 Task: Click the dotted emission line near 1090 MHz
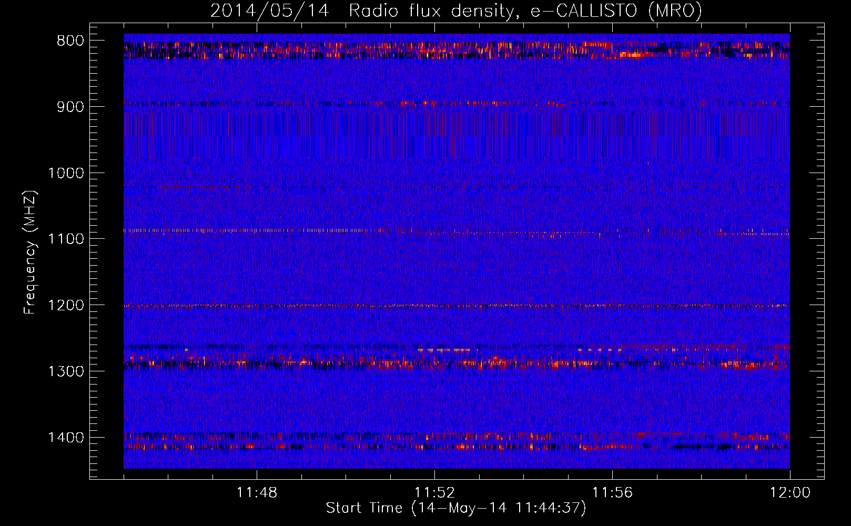pos(457,231)
